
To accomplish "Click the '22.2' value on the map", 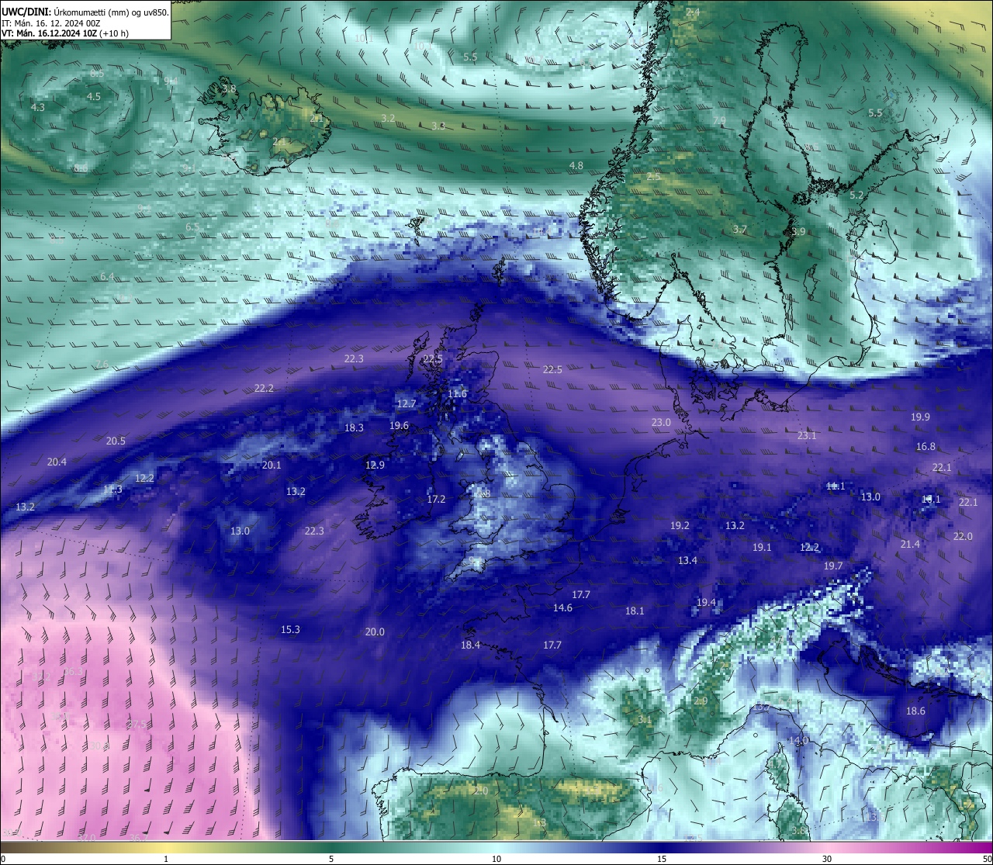I will point(264,388).
